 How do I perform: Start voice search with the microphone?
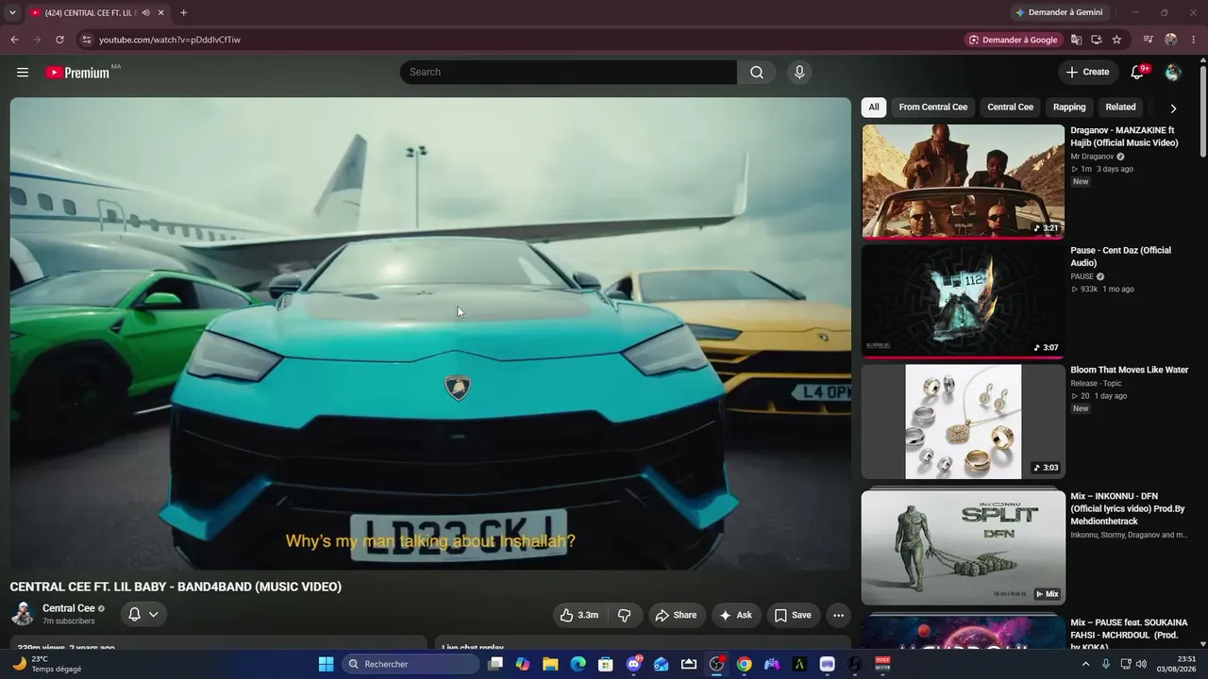point(799,73)
